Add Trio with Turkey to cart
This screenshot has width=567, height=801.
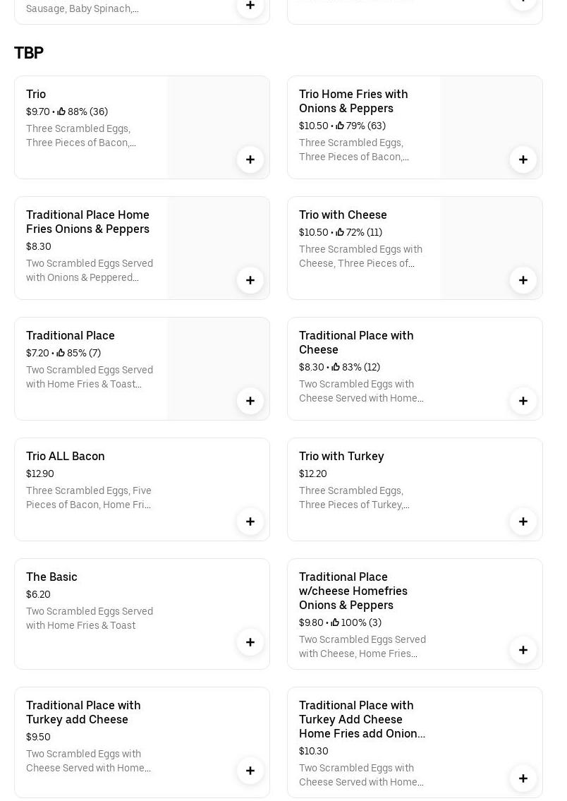[x=523, y=522]
